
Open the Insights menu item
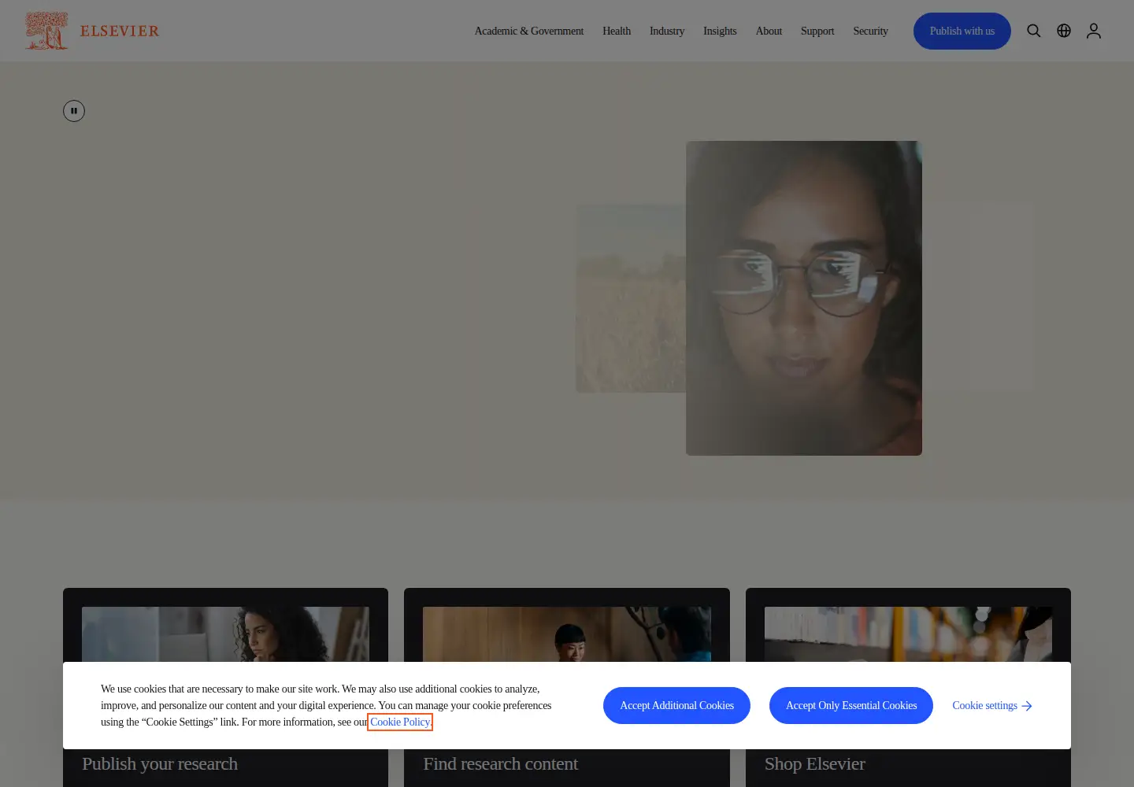point(720,31)
